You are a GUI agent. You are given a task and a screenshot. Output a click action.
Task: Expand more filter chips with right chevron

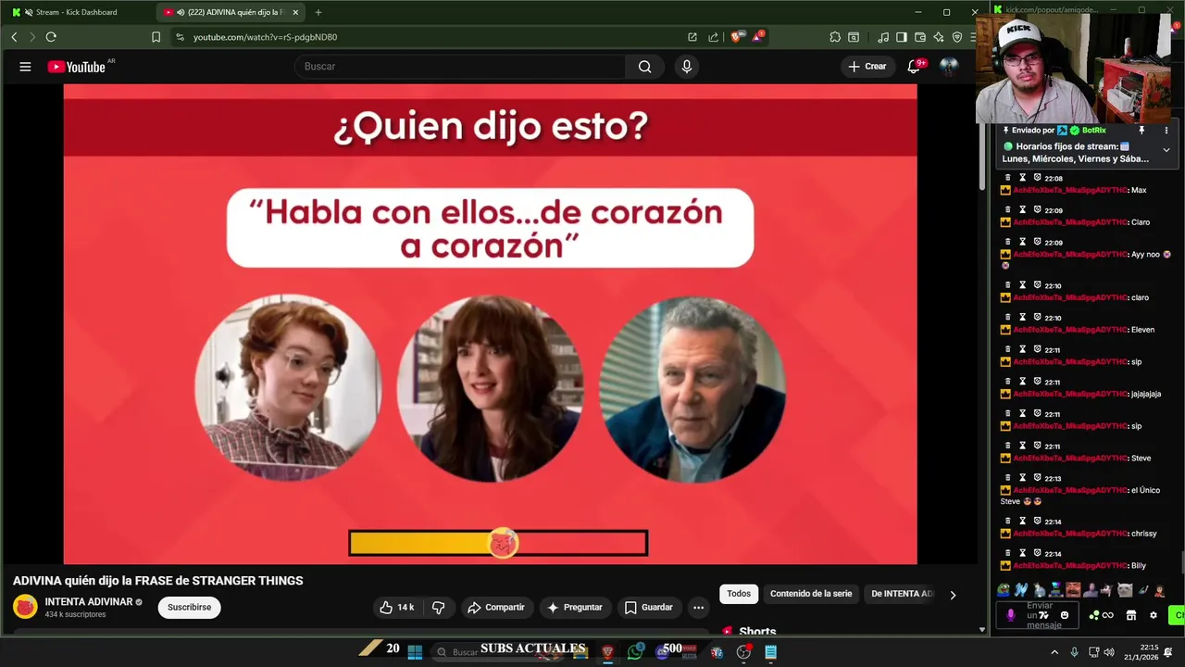click(x=953, y=595)
